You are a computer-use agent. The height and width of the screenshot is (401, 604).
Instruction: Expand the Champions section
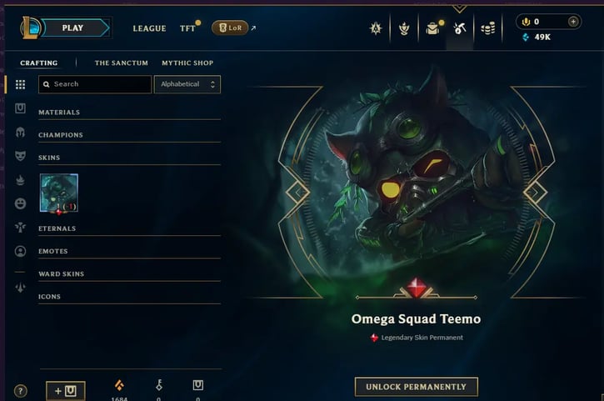click(x=129, y=135)
